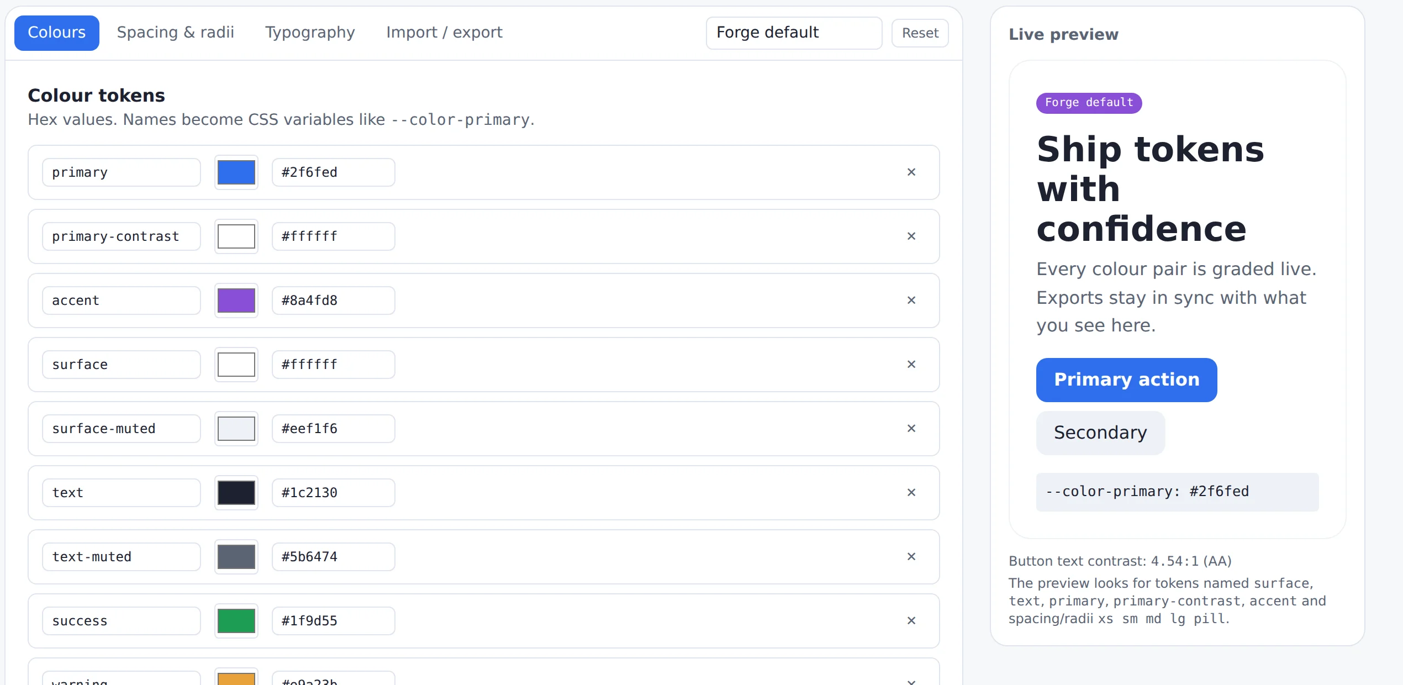Remove the surface-muted token
This screenshot has height=685, width=1403.
(911, 429)
